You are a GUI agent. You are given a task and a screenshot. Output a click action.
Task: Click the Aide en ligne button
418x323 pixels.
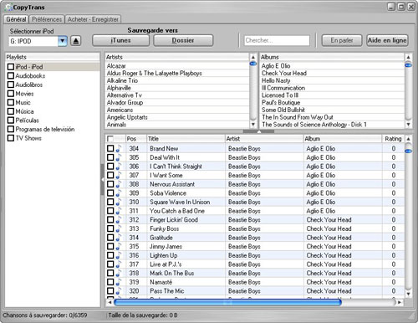click(387, 40)
